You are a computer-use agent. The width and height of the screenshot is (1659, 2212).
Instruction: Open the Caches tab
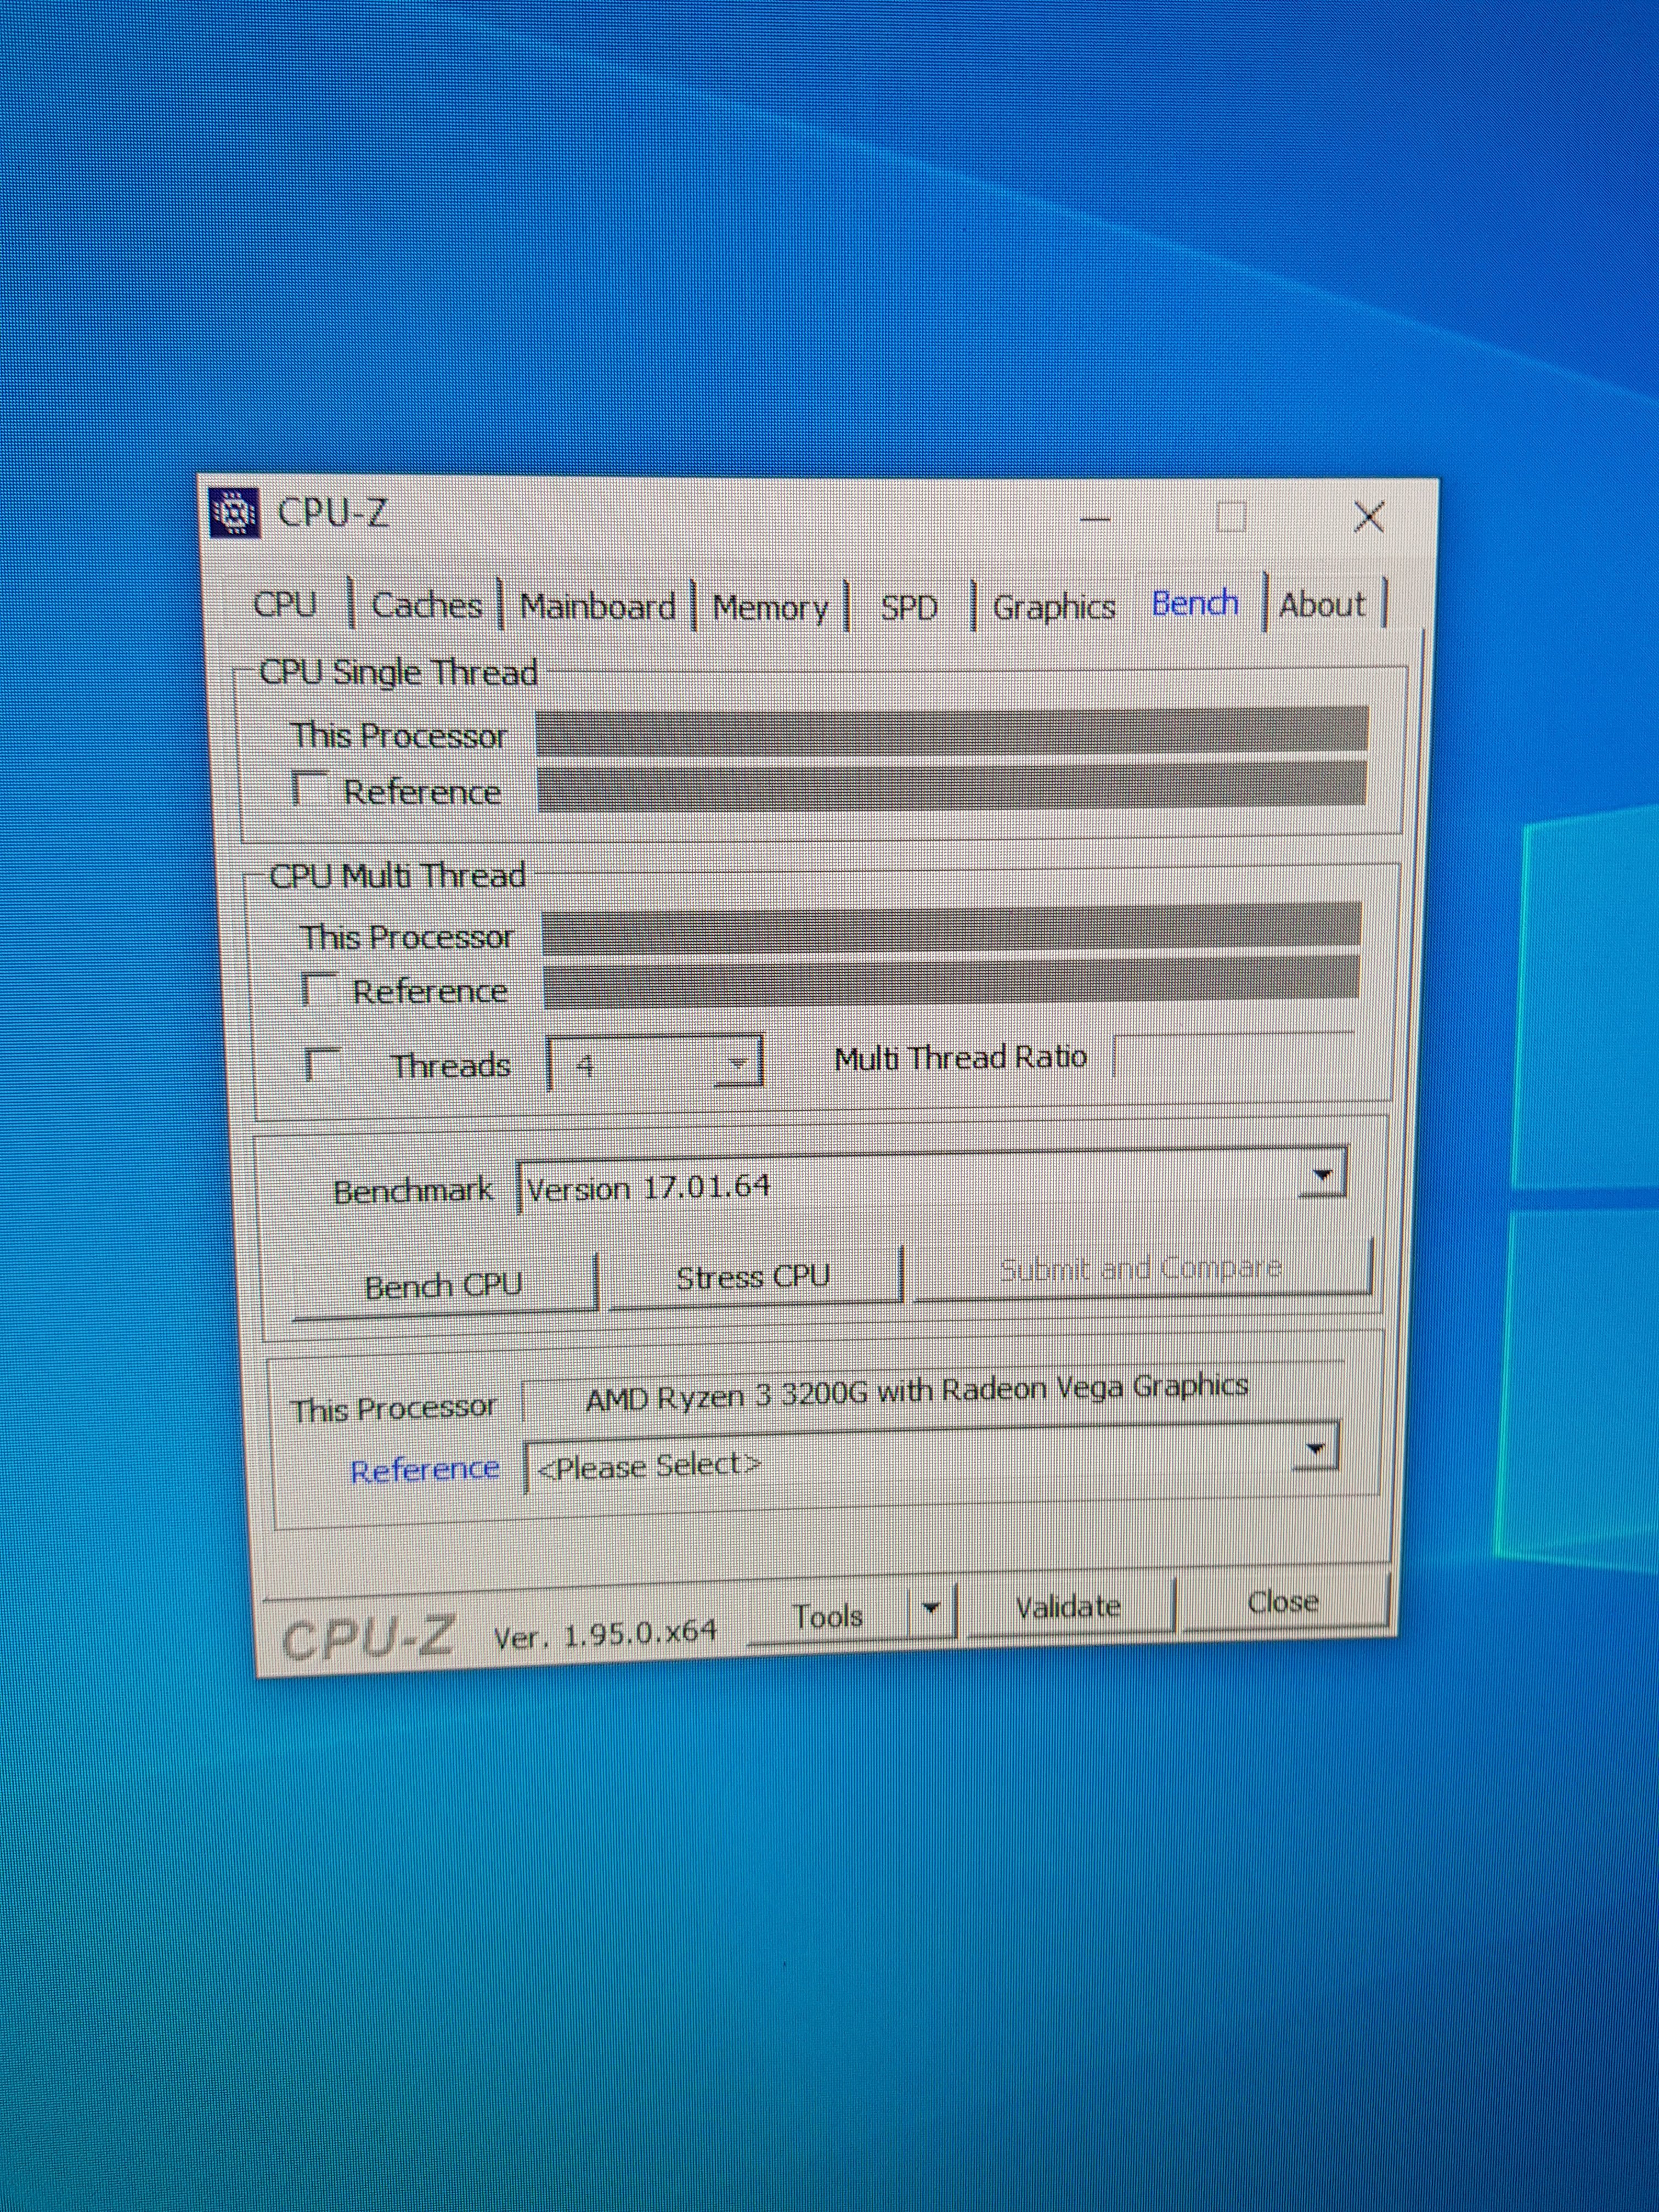click(x=426, y=605)
